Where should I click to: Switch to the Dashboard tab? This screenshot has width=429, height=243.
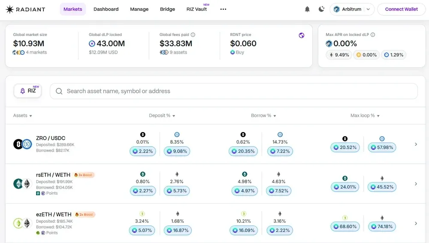click(106, 9)
